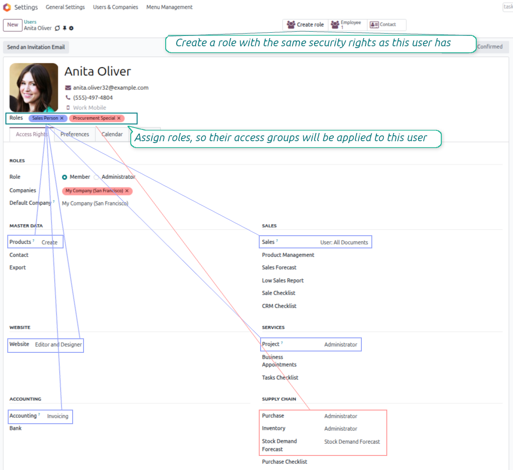The height and width of the screenshot is (470, 513).
Task: Open the Website access level dropdown
Action: pyautogui.click(x=58, y=345)
